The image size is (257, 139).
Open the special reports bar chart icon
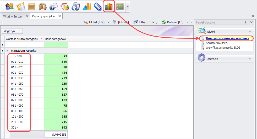pyautogui.click(x=109, y=6)
